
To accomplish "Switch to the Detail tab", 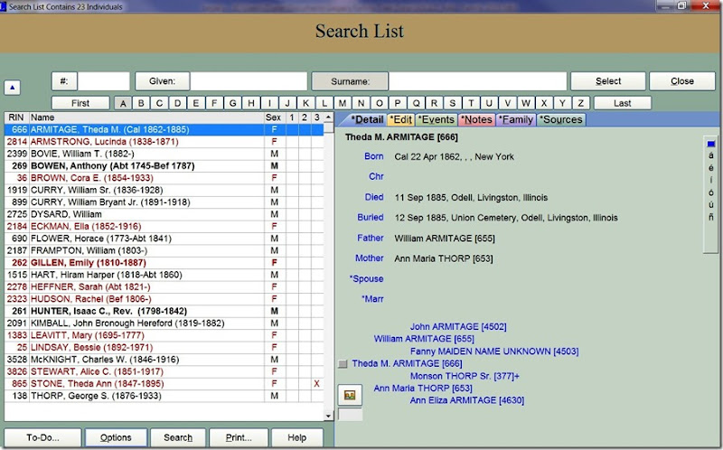I will coord(367,120).
